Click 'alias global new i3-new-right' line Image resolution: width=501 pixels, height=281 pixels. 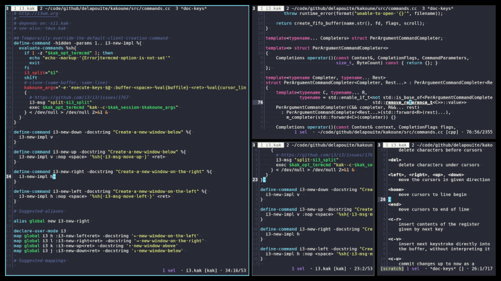coord(51,221)
